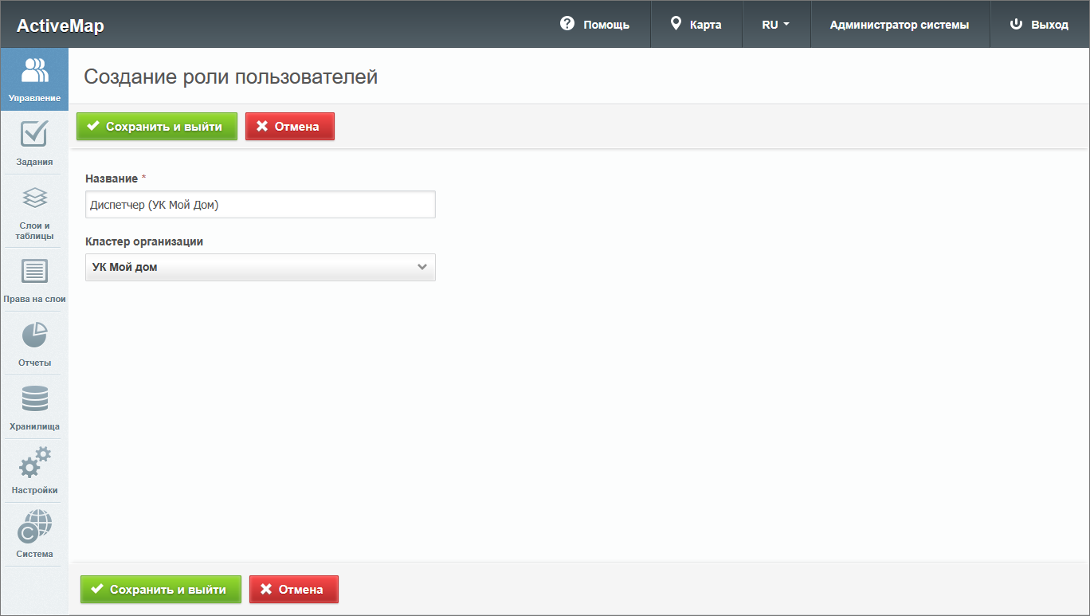Screen dimensions: 1090x616
Task: Open Администратор системы profile menu
Action: click(x=899, y=25)
